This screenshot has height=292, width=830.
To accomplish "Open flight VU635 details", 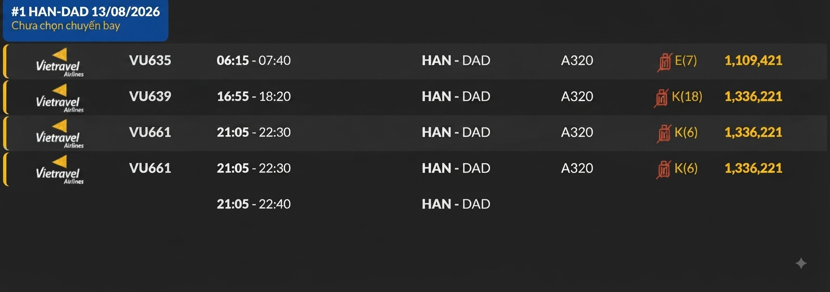I will pyautogui.click(x=150, y=61).
